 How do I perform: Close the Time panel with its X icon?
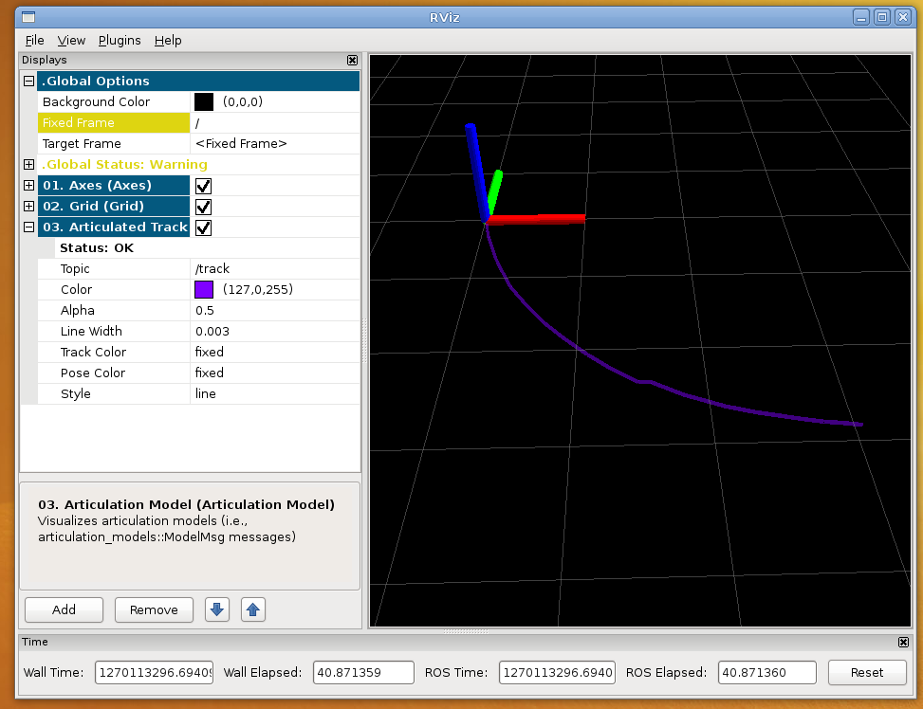pyautogui.click(x=902, y=642)
